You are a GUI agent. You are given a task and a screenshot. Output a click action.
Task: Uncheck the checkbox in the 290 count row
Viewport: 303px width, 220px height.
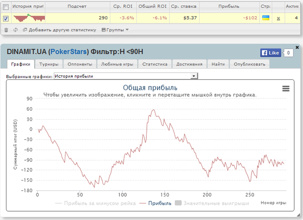point(6,19)
